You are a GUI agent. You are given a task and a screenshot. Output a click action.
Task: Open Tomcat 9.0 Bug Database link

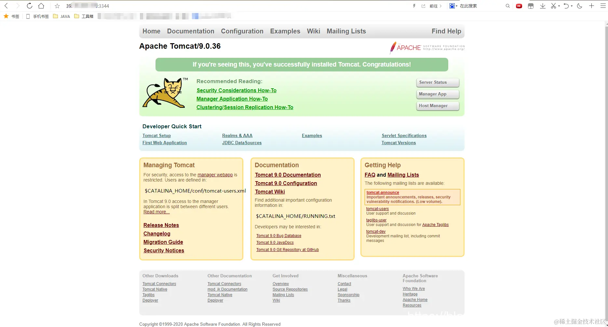(x=279, y=236)
